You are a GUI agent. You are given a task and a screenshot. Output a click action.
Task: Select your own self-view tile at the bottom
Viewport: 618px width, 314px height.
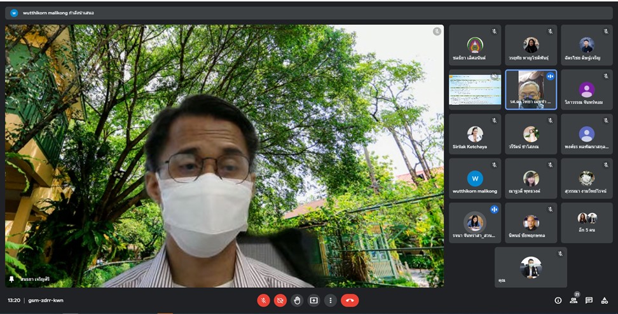pos(531,267)
